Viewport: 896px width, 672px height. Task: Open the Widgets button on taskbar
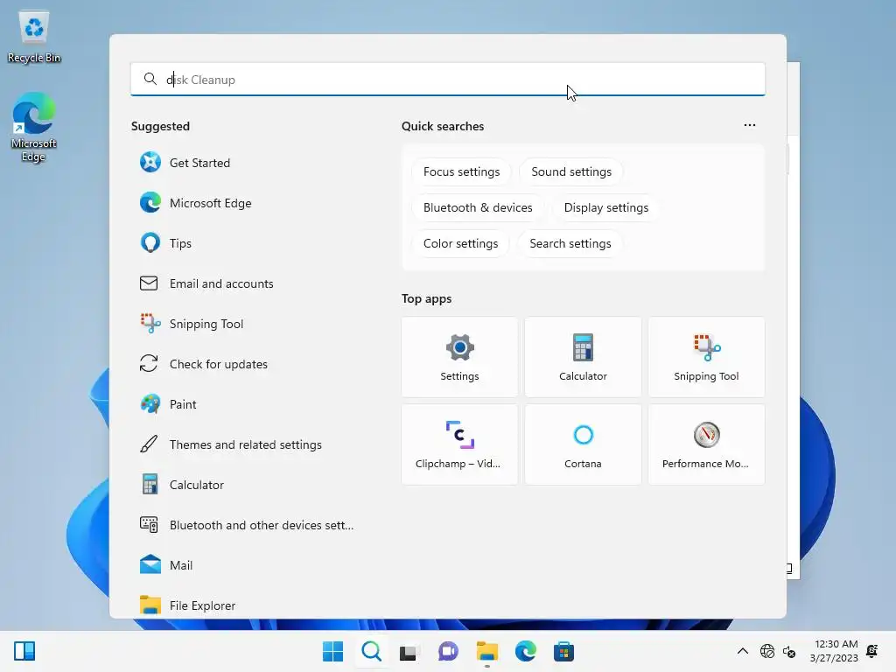[x=24, y=651]
